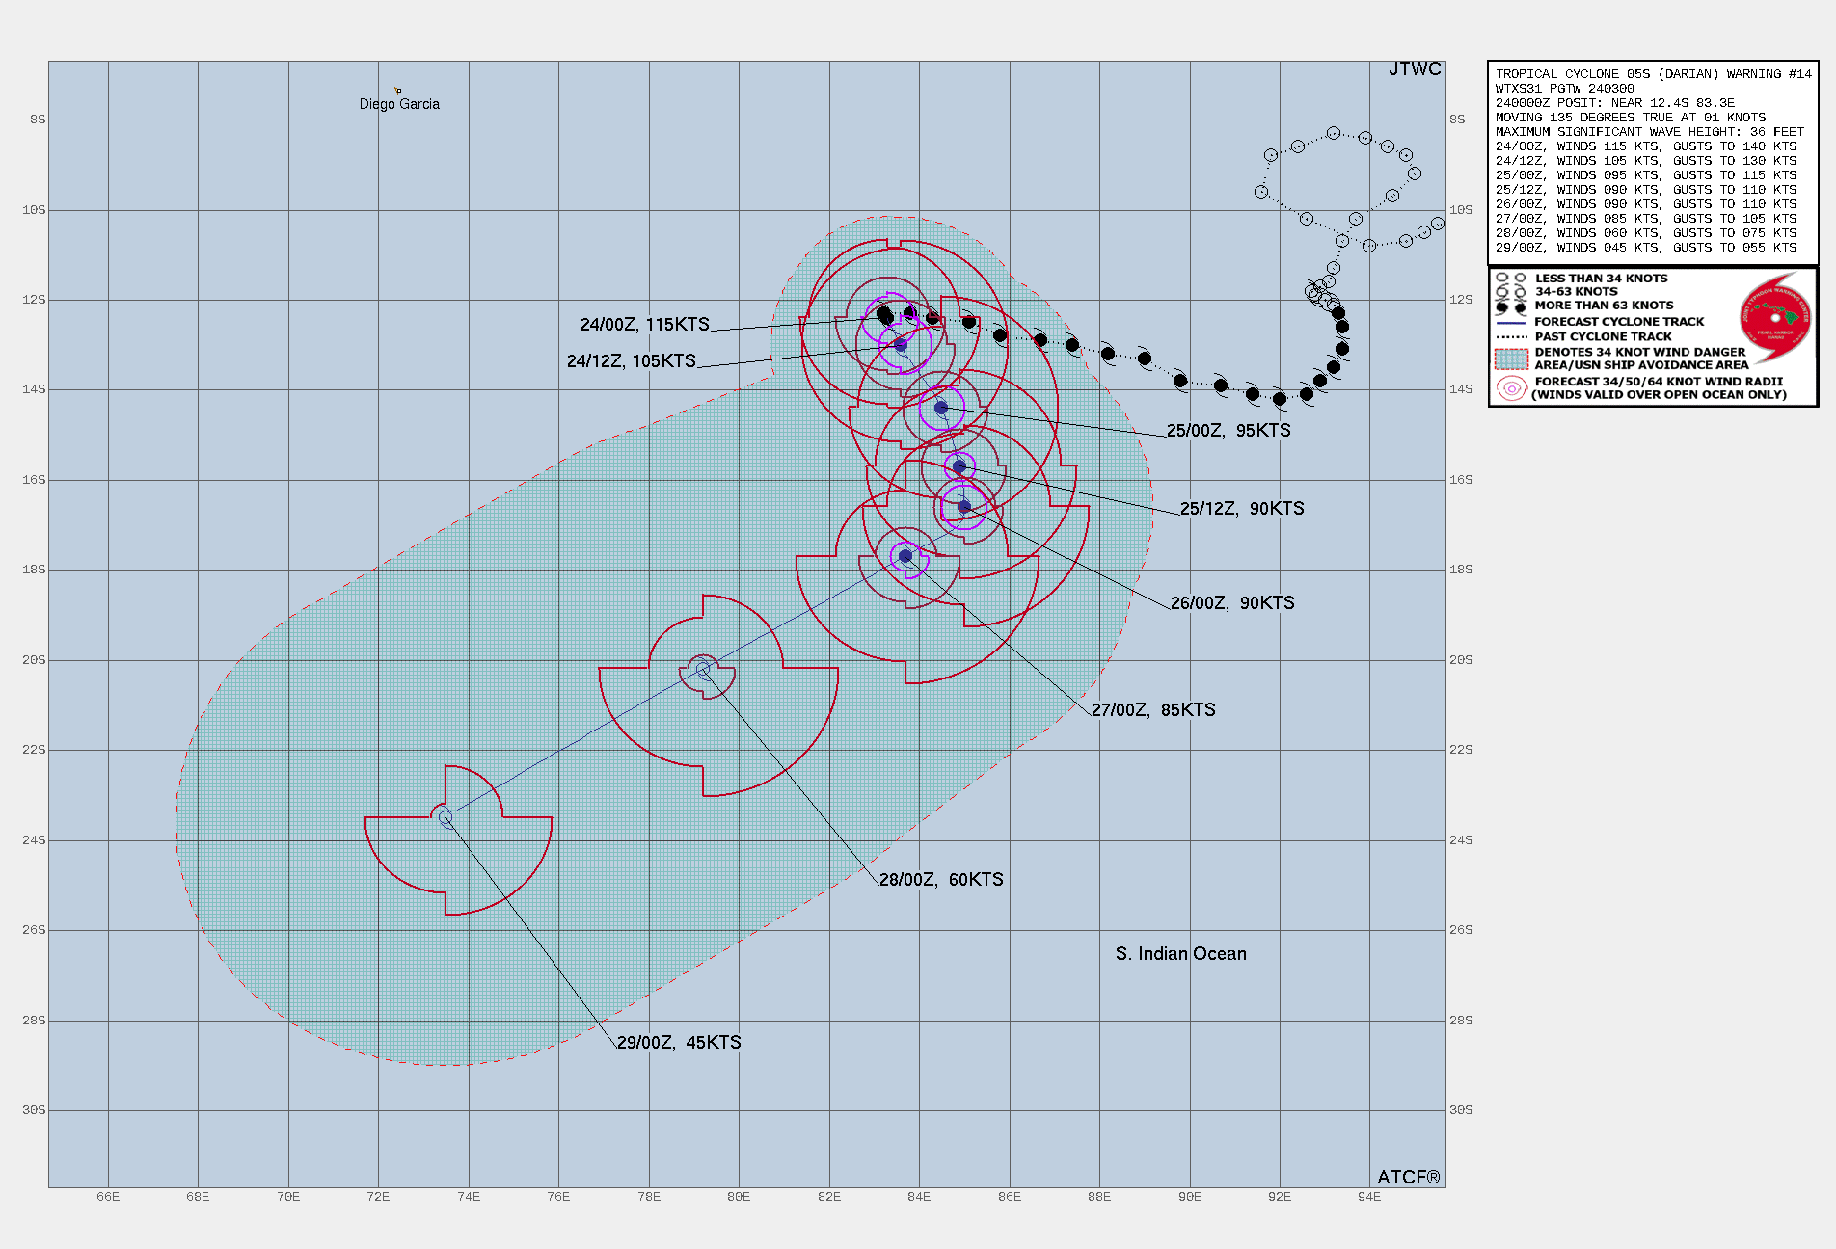Click the ATCF® label at bottom right
This screenshot has height=1249, width=1836.
(x=1408, y=1177)
